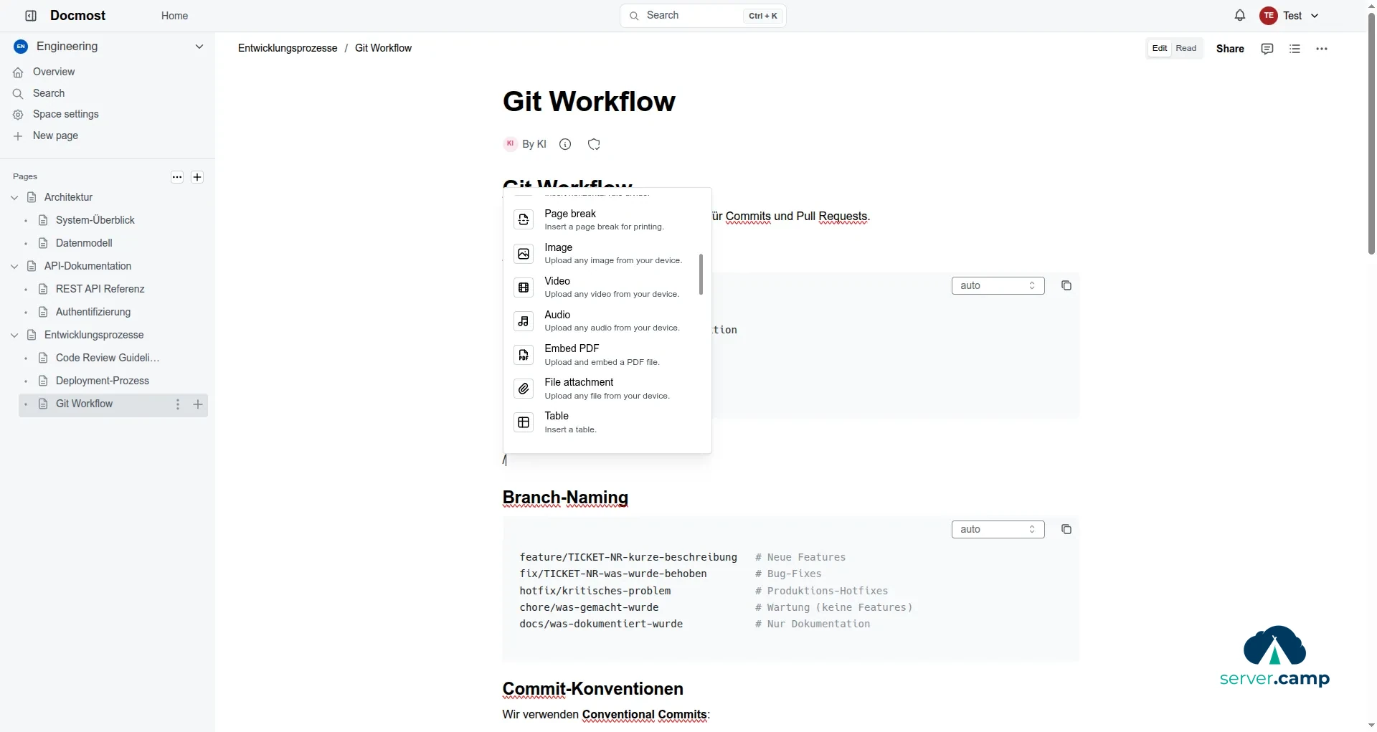Click the Page break icon

[x=524, y=219]
